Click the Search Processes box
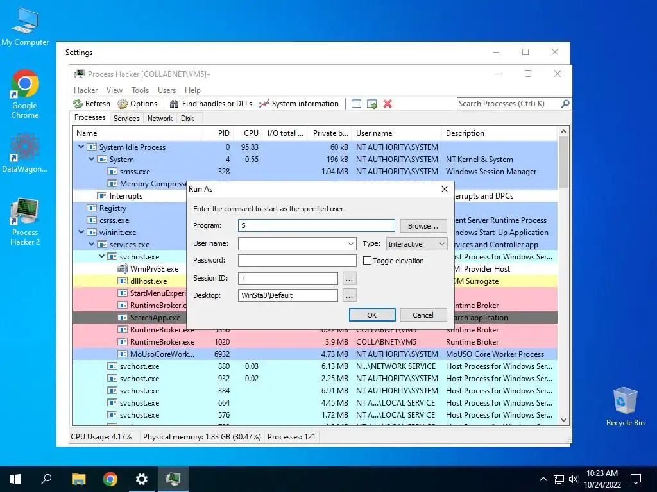This screenshot has width=657, height=492. pos(508,103)
